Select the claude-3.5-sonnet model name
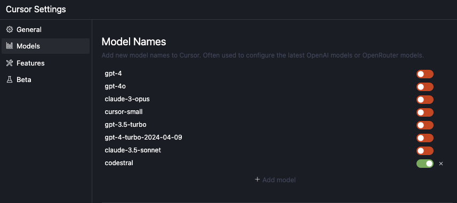 (x=133, y=150)
